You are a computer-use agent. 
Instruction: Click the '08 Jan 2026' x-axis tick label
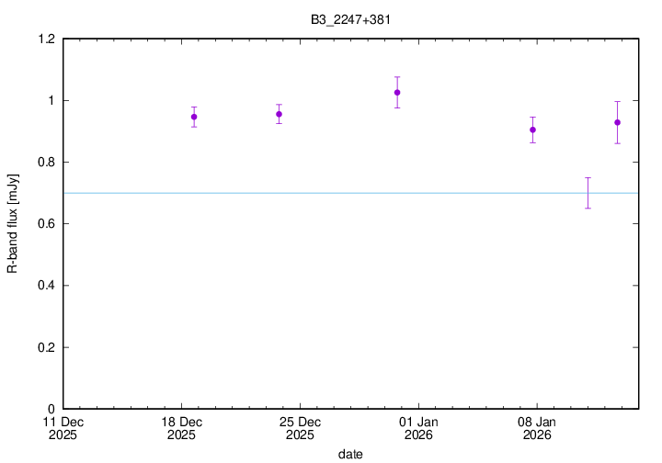pyautogui.click(x=537, y=428)
